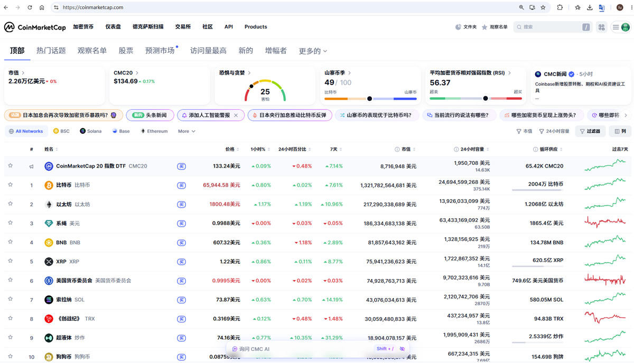Click the Tether 系绳 coin logo
The height and width of the screenshot is (363, 634).
(49, 224)
